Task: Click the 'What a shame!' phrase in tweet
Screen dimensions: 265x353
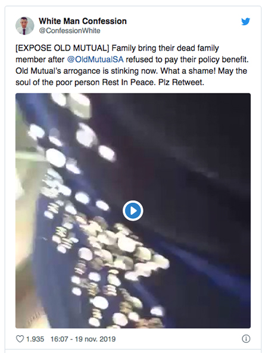Action: coord(188,71)
